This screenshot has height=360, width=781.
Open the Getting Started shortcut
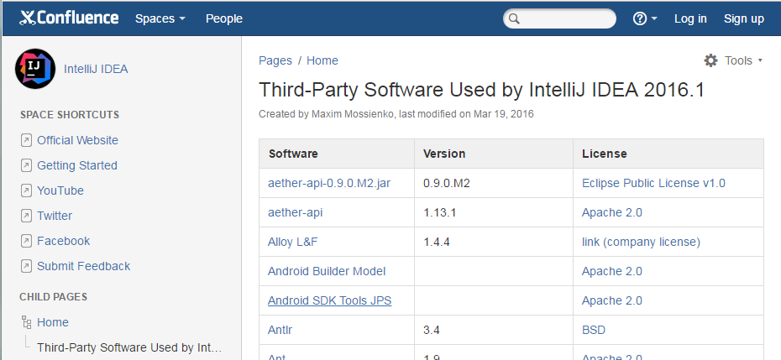77,165
